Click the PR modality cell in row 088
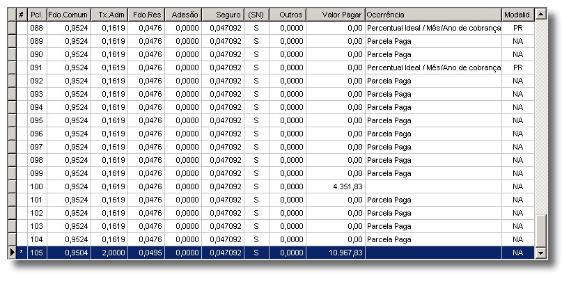562x295 pixels. pos(518,28)
